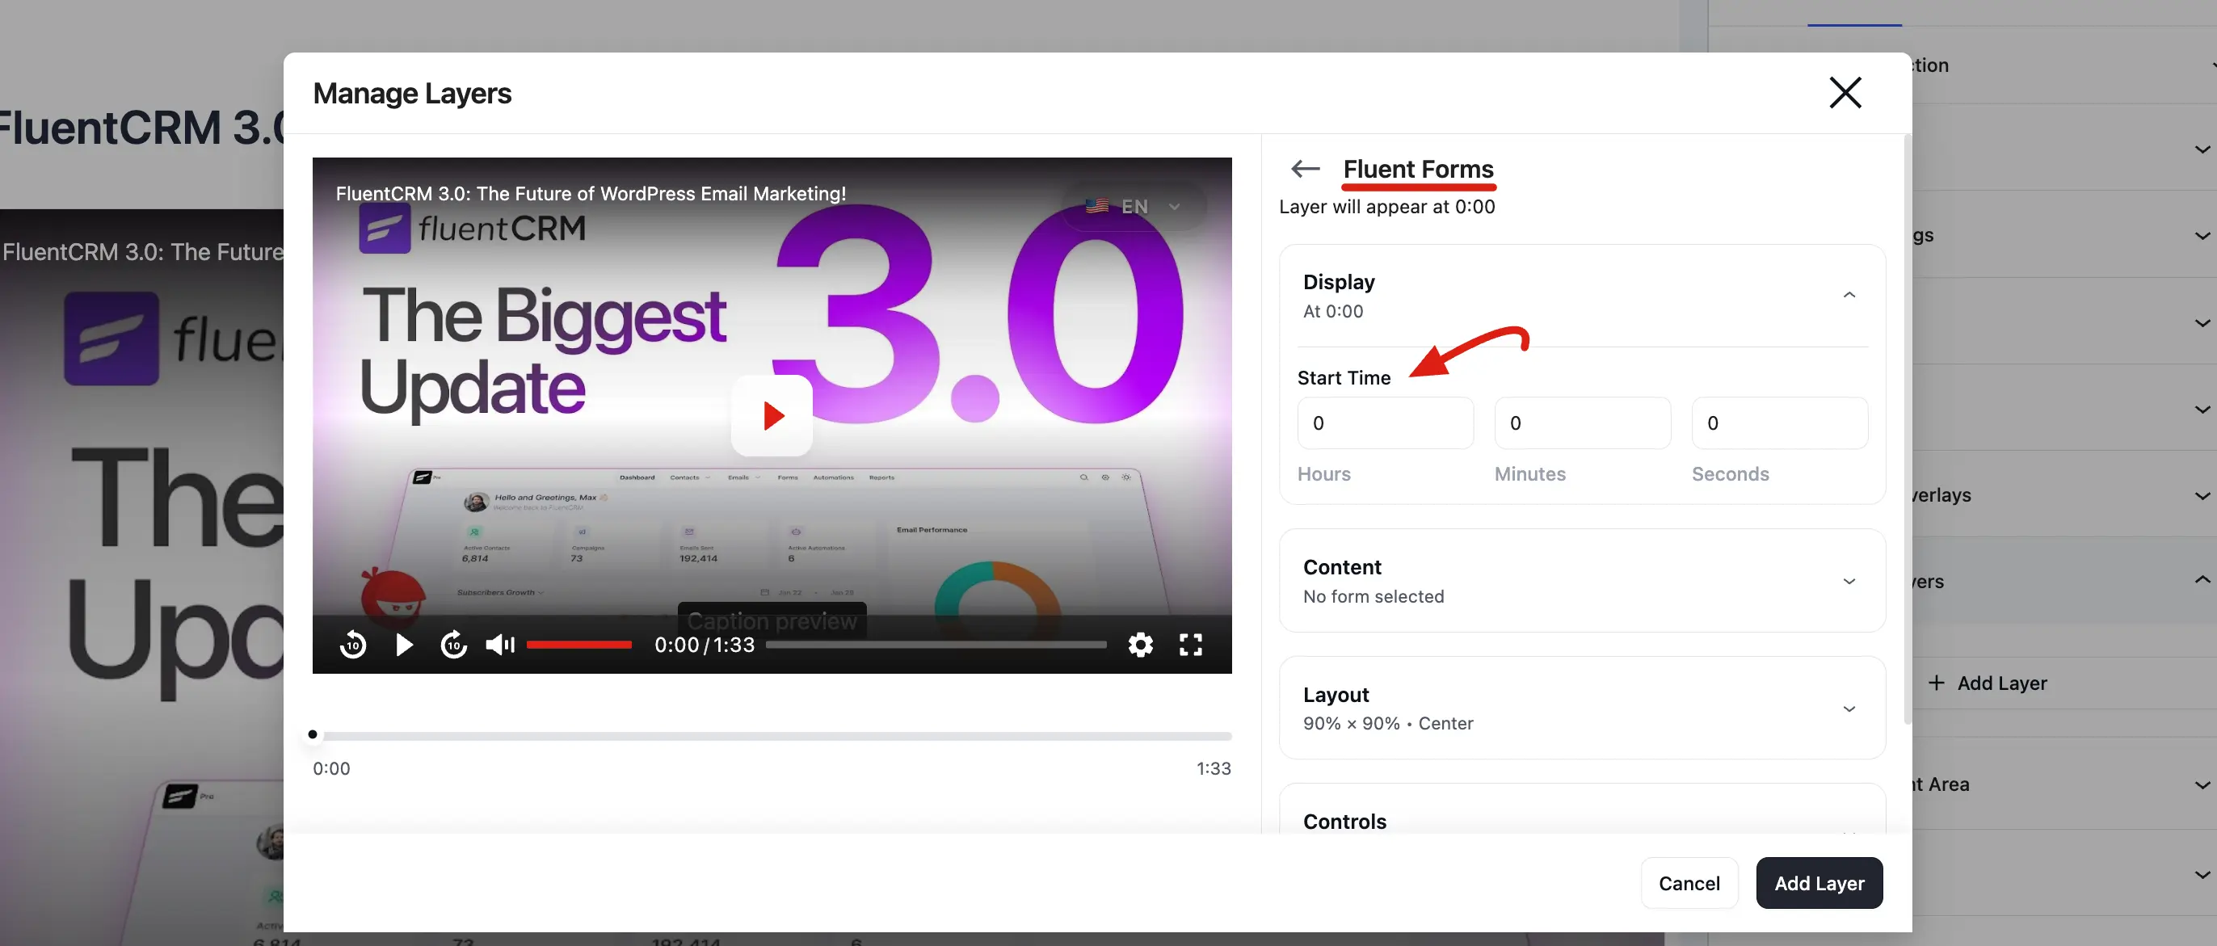Click the Start Time label
2217x946 pixels.
[1344, 378]
